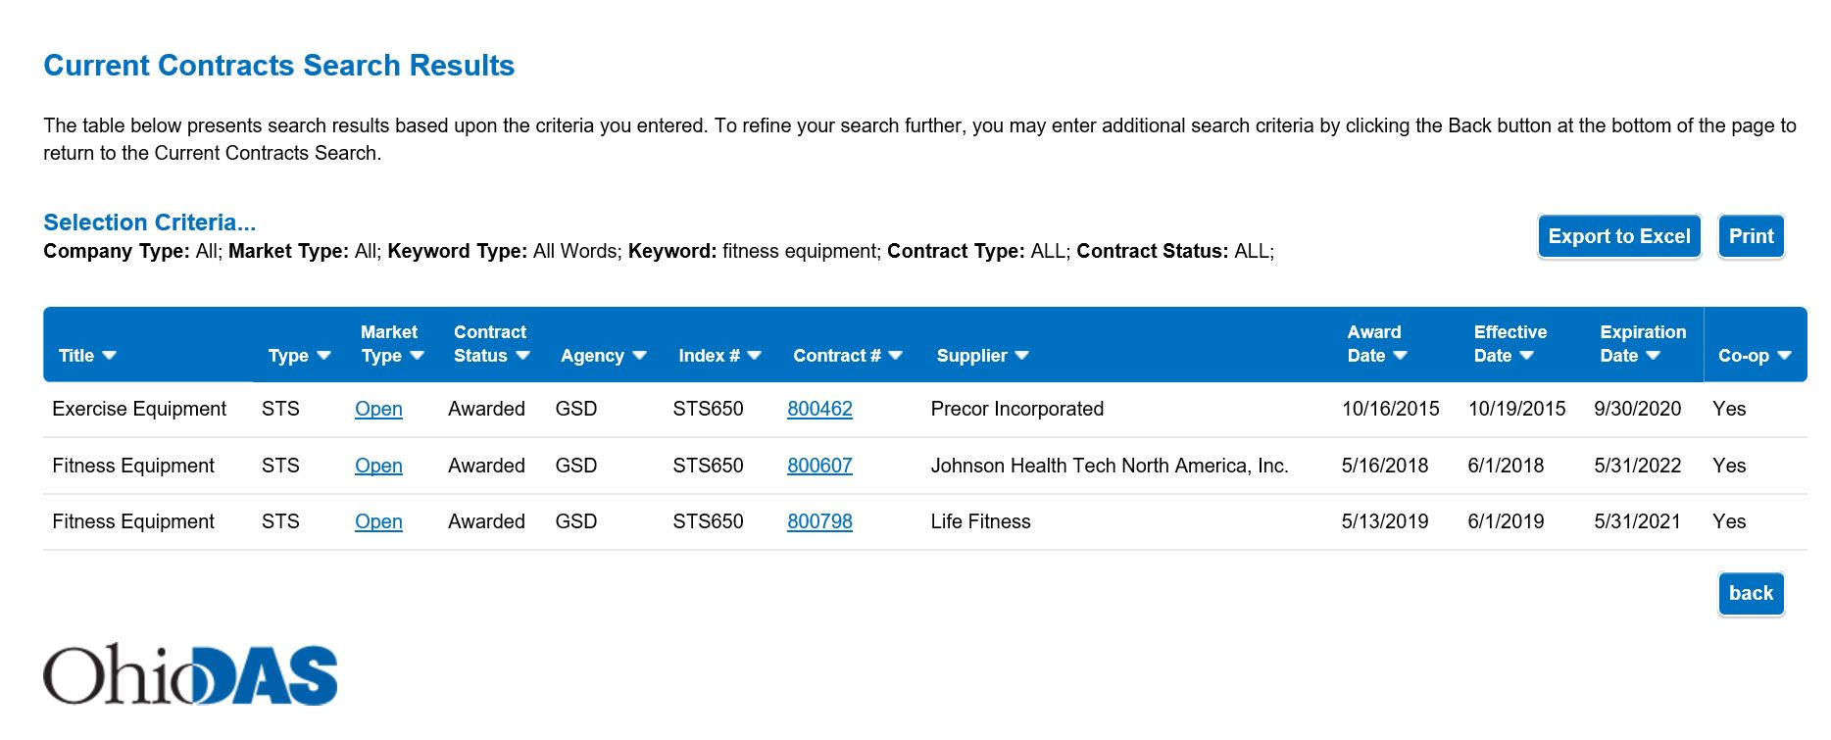
Task: Export search results to Excel
Action: pos(1618,236)
